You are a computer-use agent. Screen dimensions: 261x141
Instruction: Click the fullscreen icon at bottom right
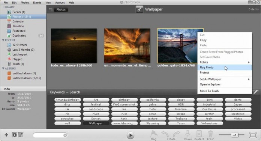click(x=253, y=135)
